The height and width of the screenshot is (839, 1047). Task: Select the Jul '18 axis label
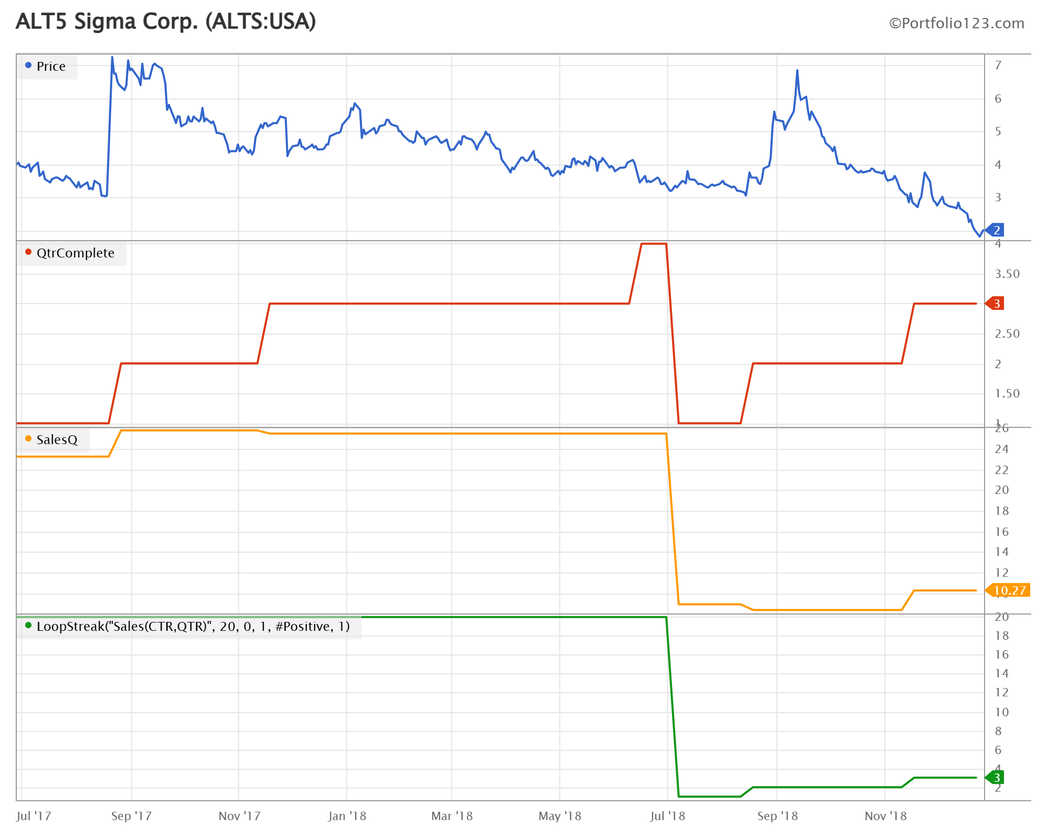point(667,816)
